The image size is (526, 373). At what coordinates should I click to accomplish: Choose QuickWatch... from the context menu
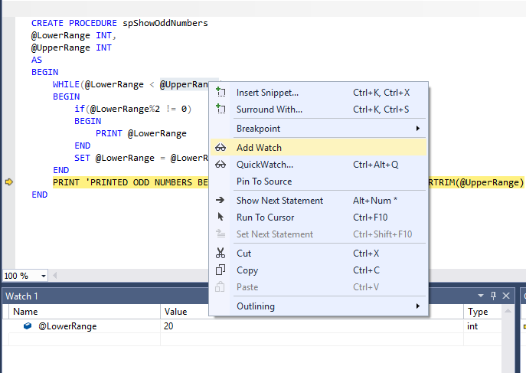pyautogui.click(x=264, y=165)
